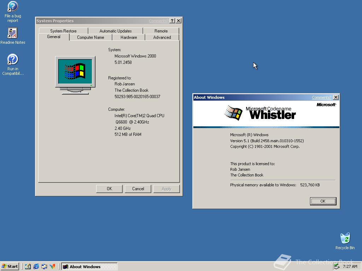The width and height of the screenshot is (362, 271).
Task: Click Cancel in System Properties
Action: coord(138,189)
